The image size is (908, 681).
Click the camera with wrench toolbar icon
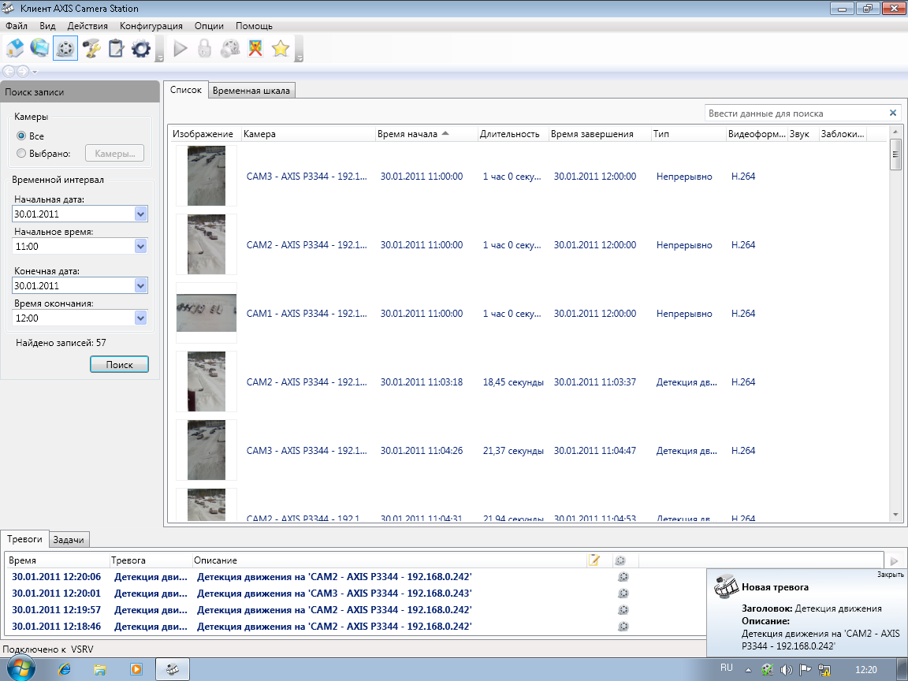tap(91, 49)
